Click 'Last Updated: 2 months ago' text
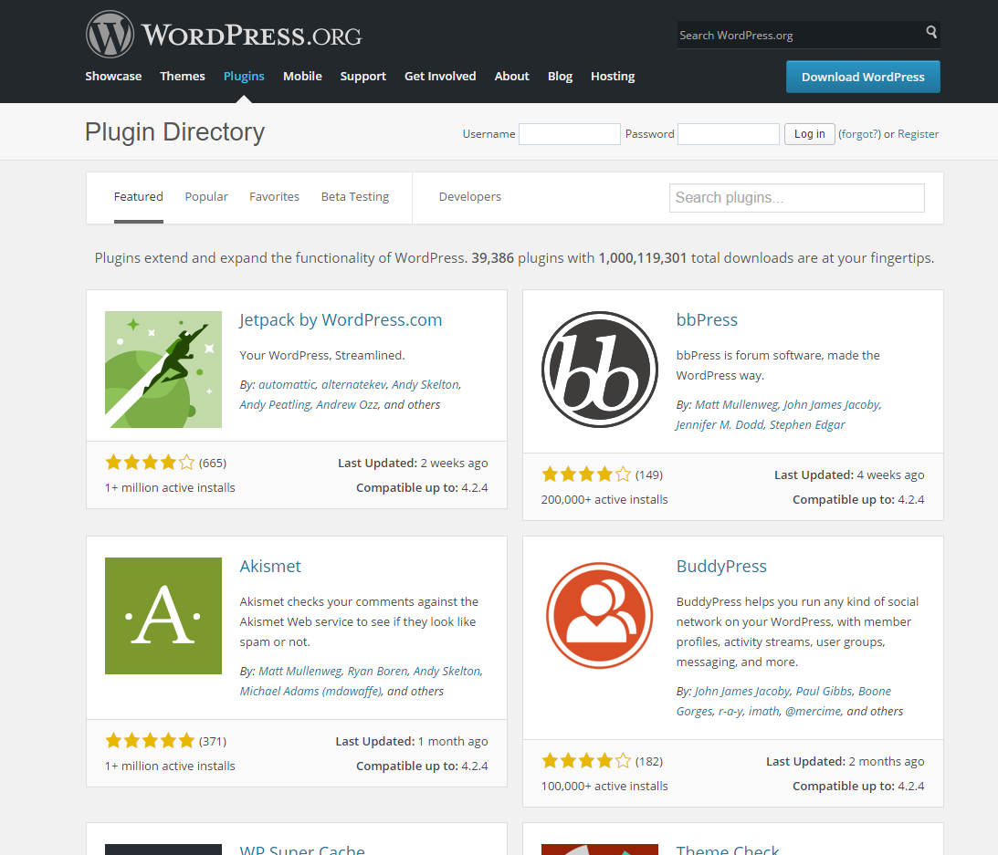The width and height of the screenshot is (998, 855). (x=846, y=762)
